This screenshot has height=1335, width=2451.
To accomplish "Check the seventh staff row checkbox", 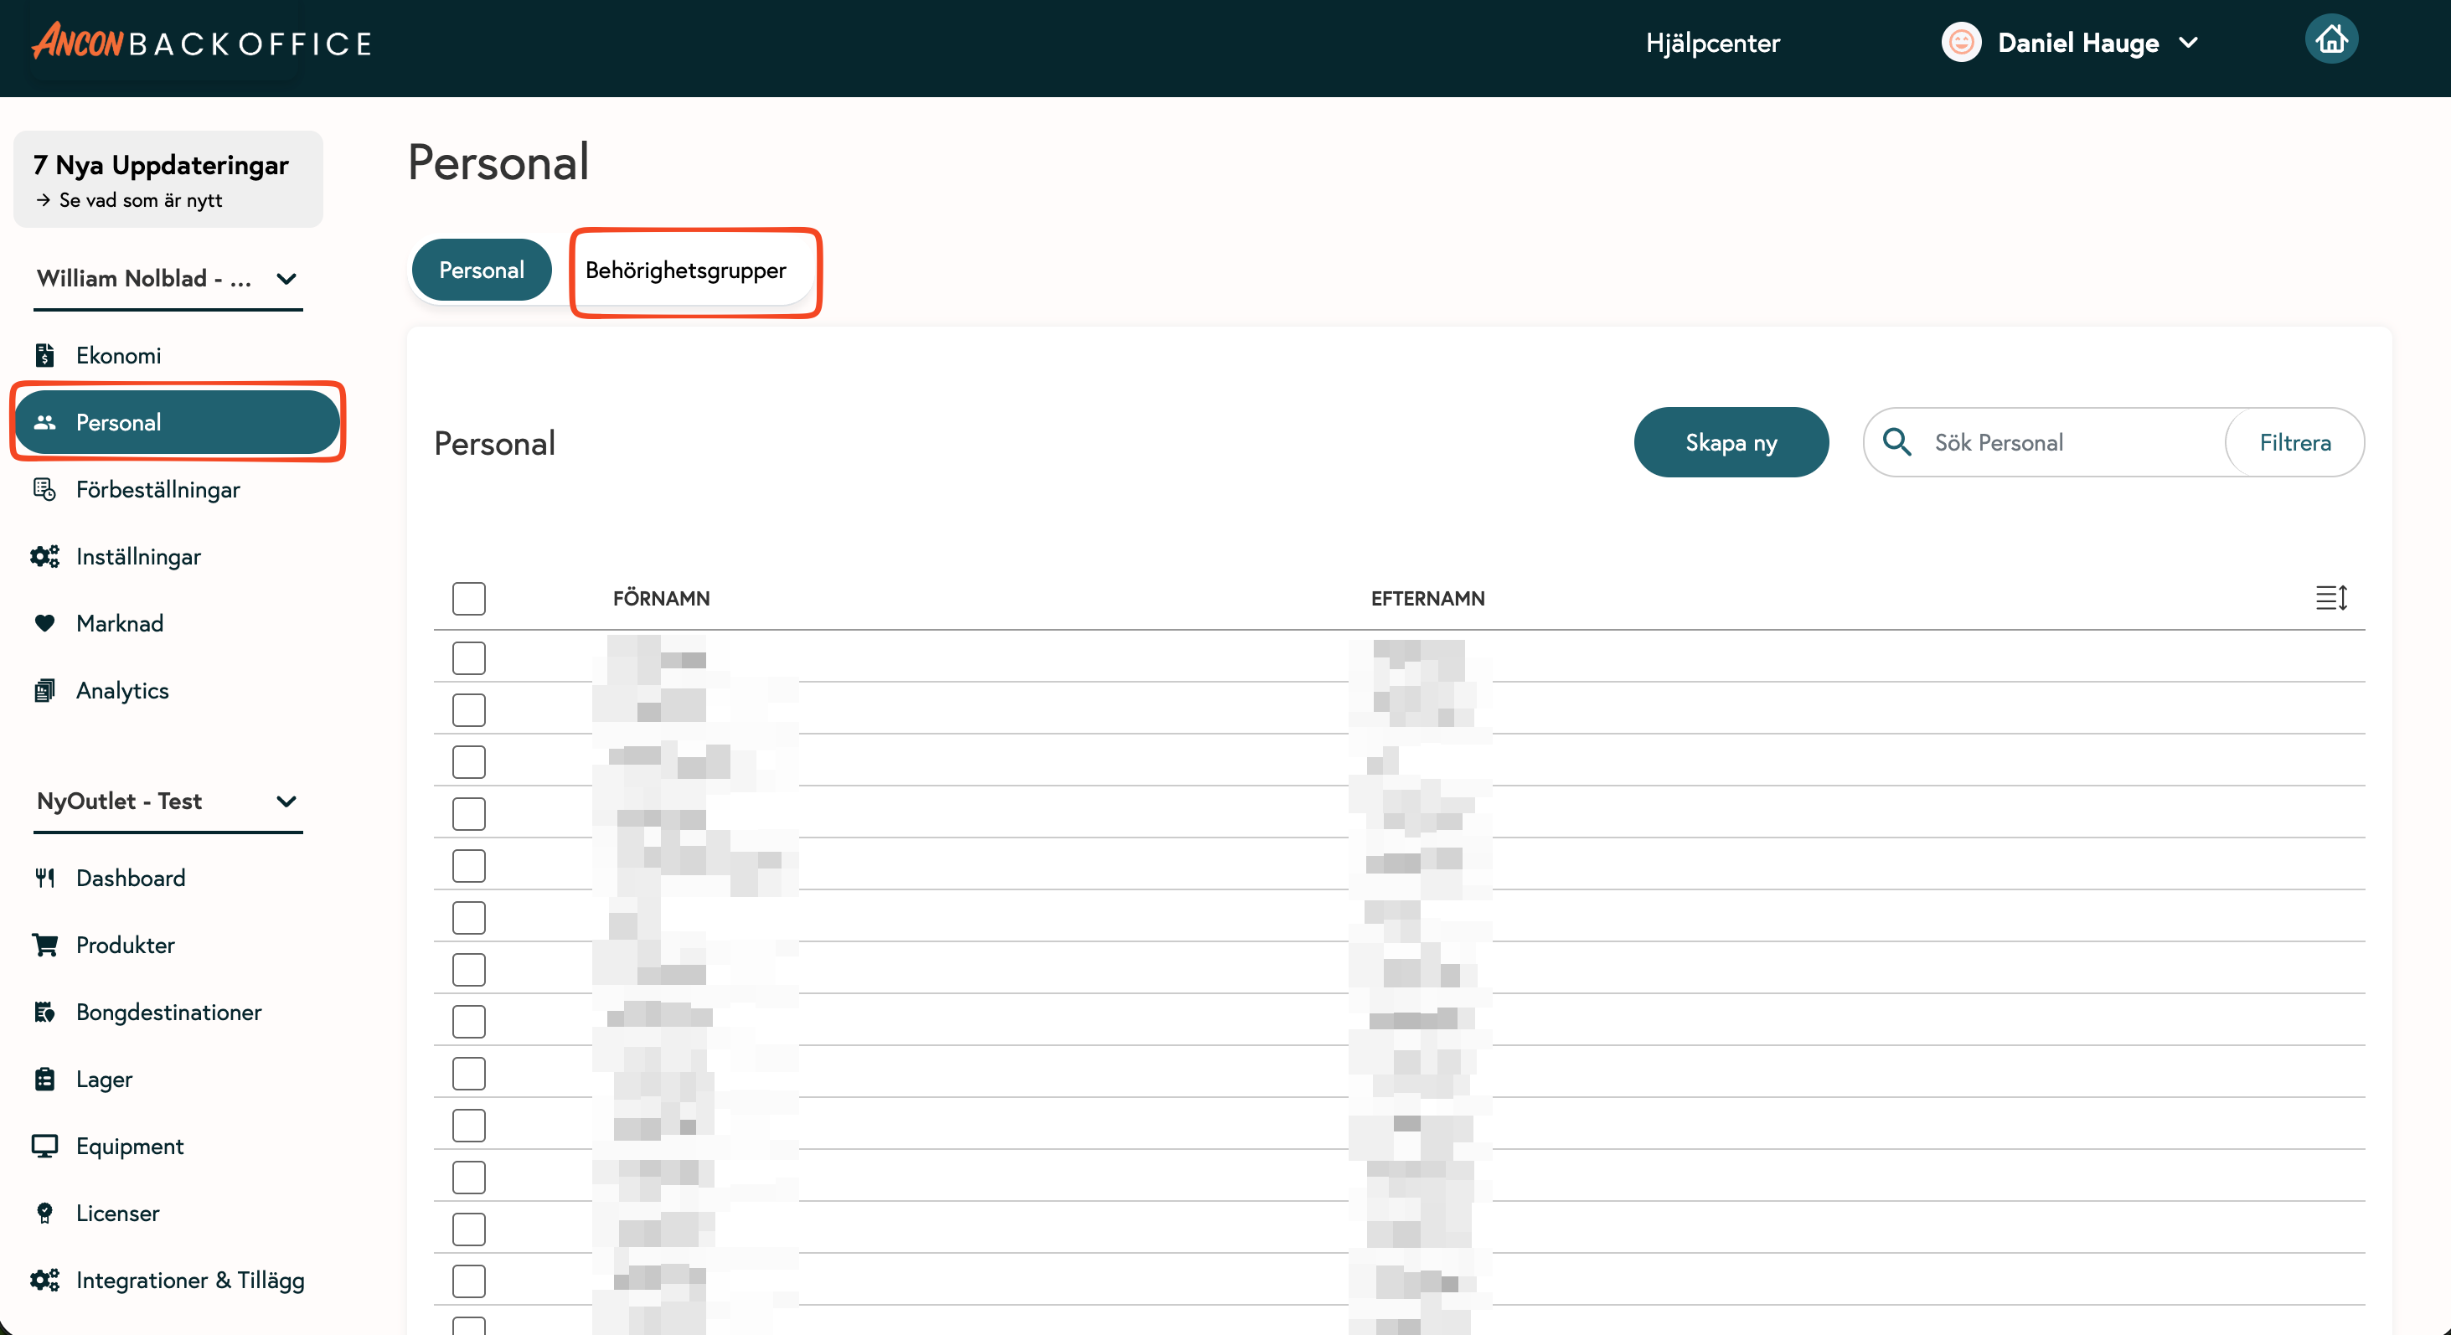I will tap(469, 970).
